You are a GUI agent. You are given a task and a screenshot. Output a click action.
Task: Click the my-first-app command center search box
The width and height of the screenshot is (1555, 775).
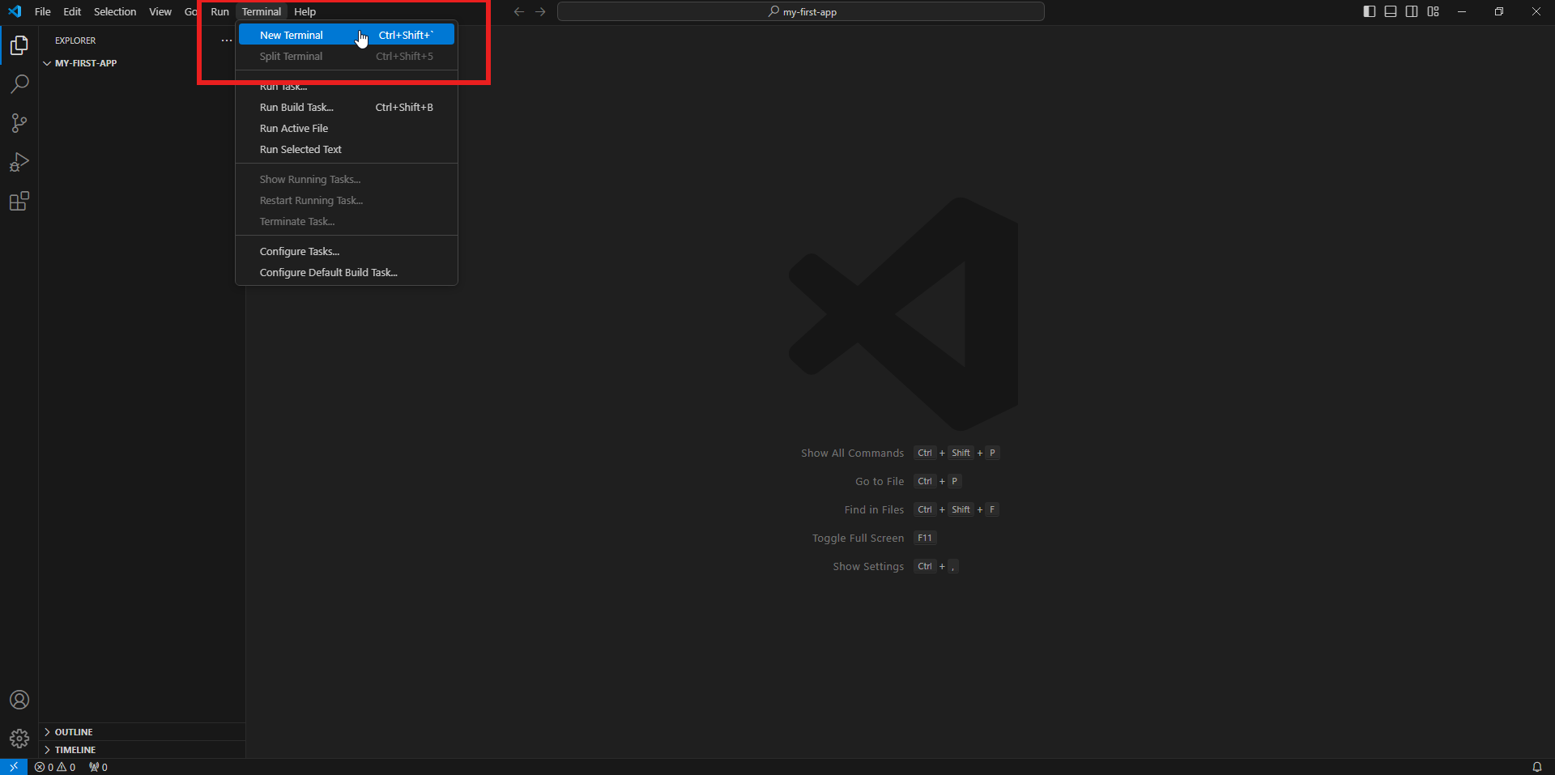(x=801, y=12)
